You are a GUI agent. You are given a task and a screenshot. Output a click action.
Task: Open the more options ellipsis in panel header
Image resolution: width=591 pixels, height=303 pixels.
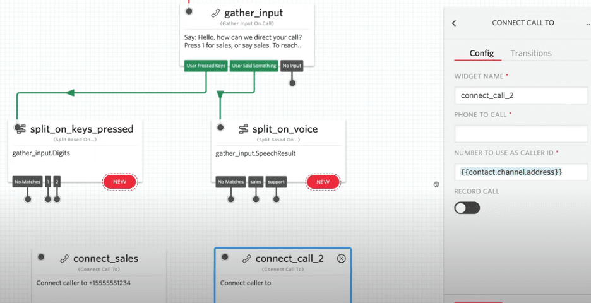pos(587,23)
